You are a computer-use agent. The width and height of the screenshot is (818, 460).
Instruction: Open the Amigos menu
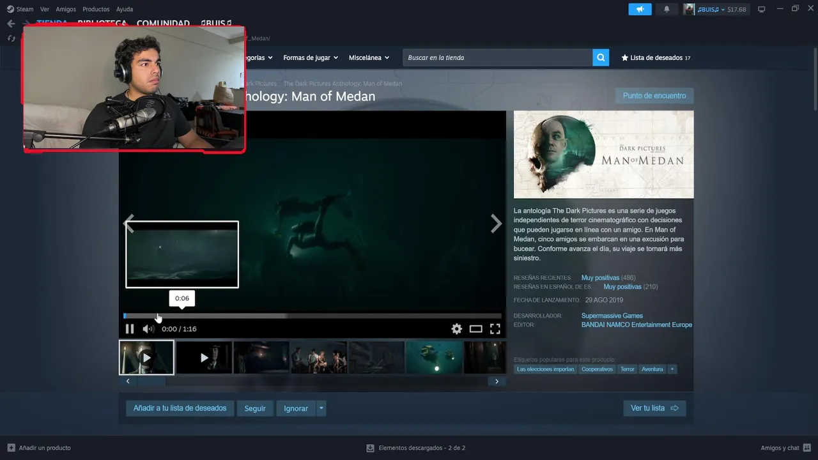click(66, 9)
